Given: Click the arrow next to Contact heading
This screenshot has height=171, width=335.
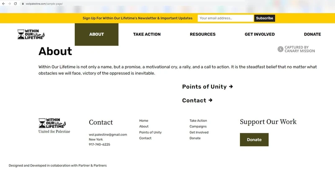Looking at the screenshot, I should point(210,101).
